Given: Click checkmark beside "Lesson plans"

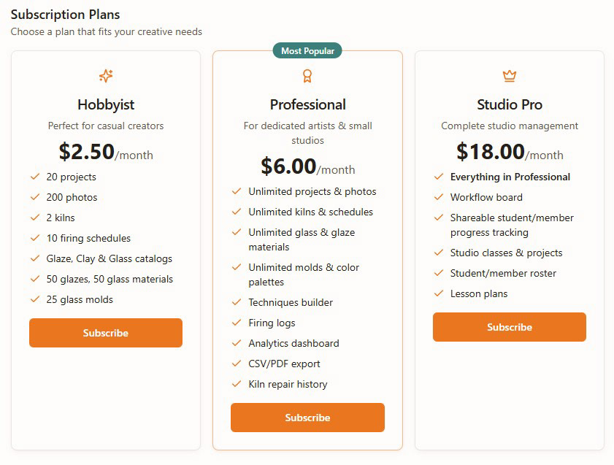Looking at the screenshot, I should (x=439, y=293).
